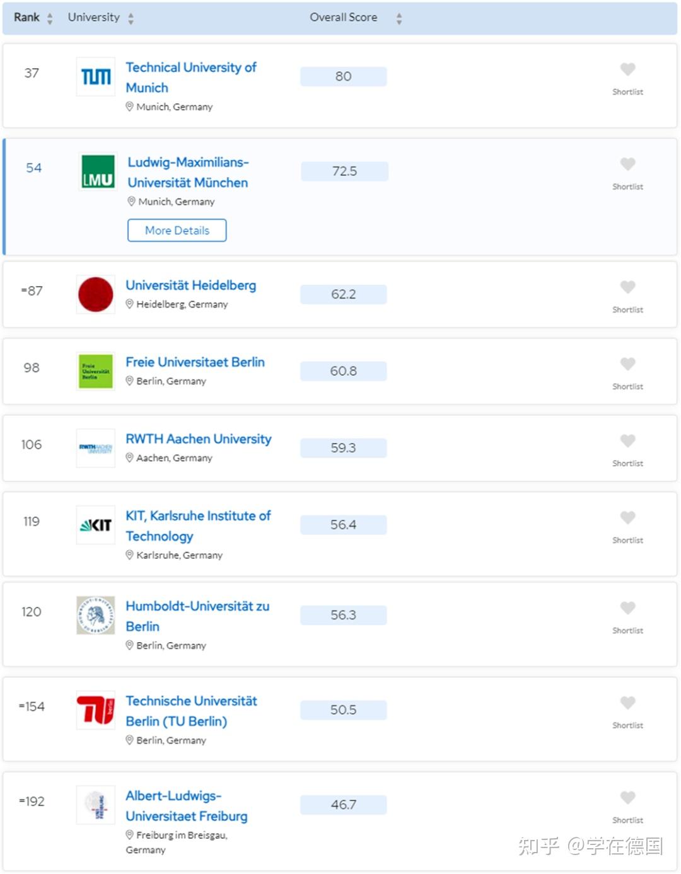
Task: Add RWTH Aachen University to shortlist
Action: (627, 441)
